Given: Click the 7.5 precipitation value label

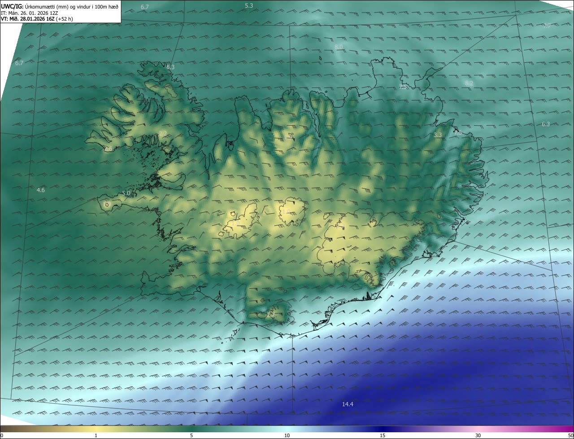Looking at the screenshot, I should pyautogui.click(x=403, y=87).
